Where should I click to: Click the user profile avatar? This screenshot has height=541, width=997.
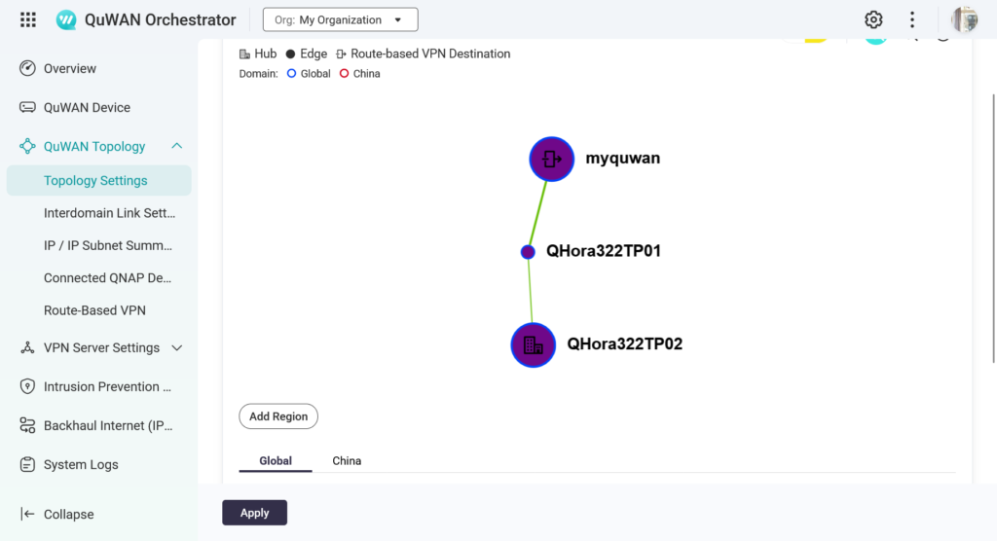pos(964,19)
